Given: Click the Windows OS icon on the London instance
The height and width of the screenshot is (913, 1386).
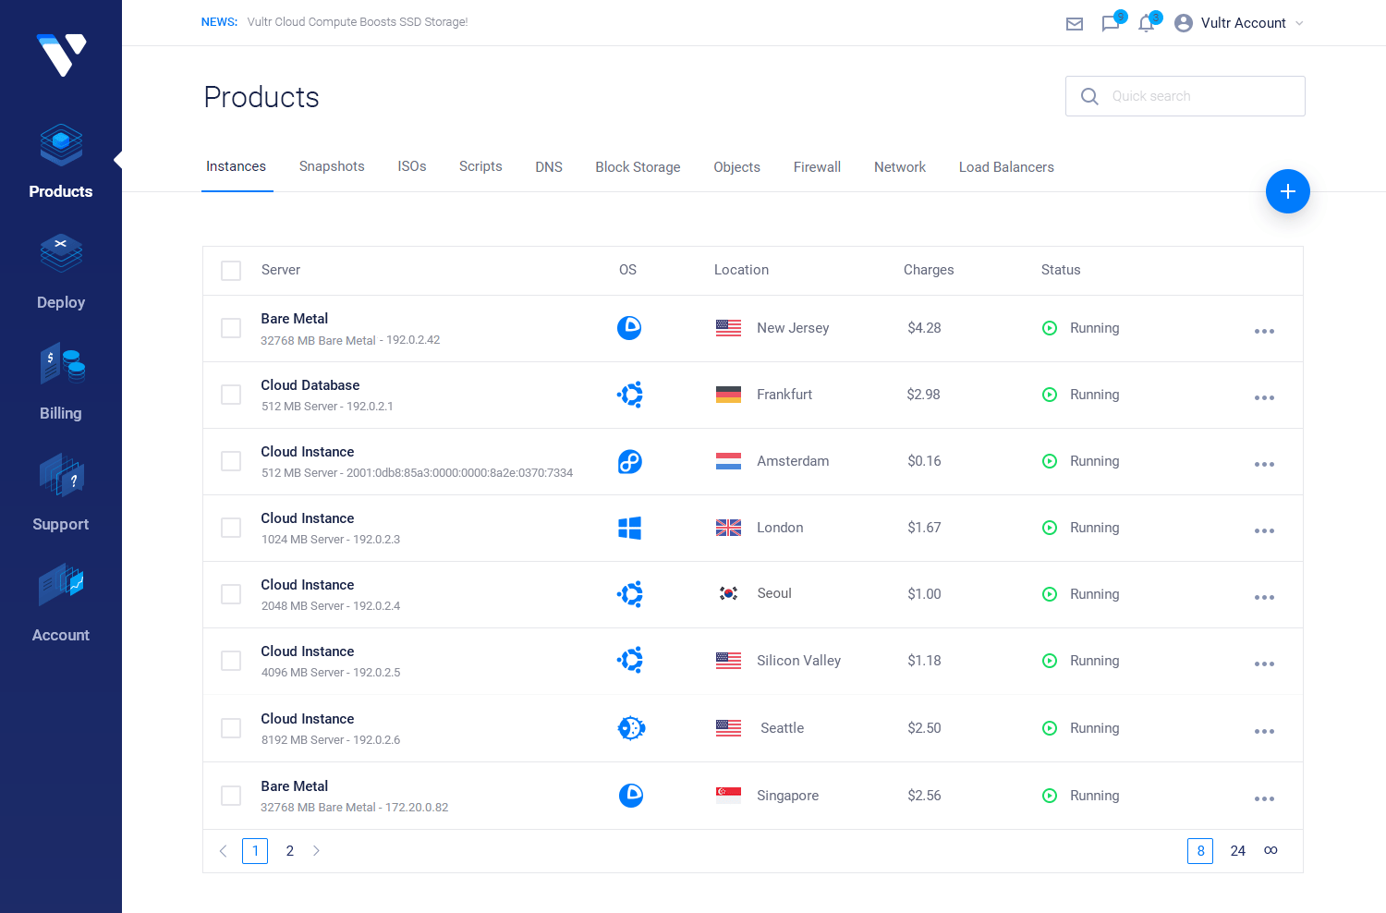Looking at the screenshot, I should coord(629,528).
